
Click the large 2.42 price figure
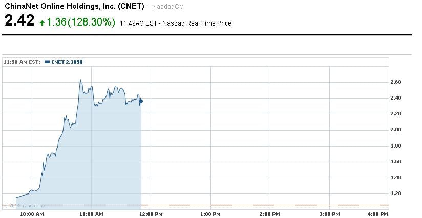(19, 21)
